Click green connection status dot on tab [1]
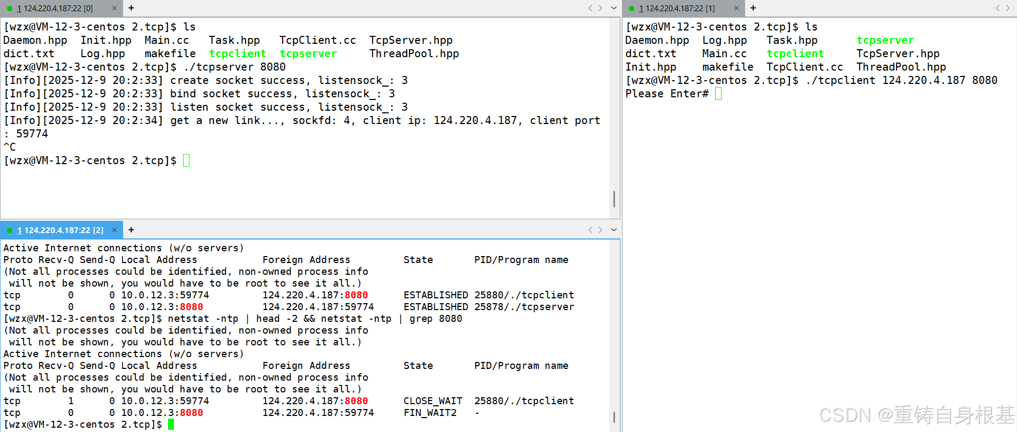 pyautogui.click(x=632, y=9)
